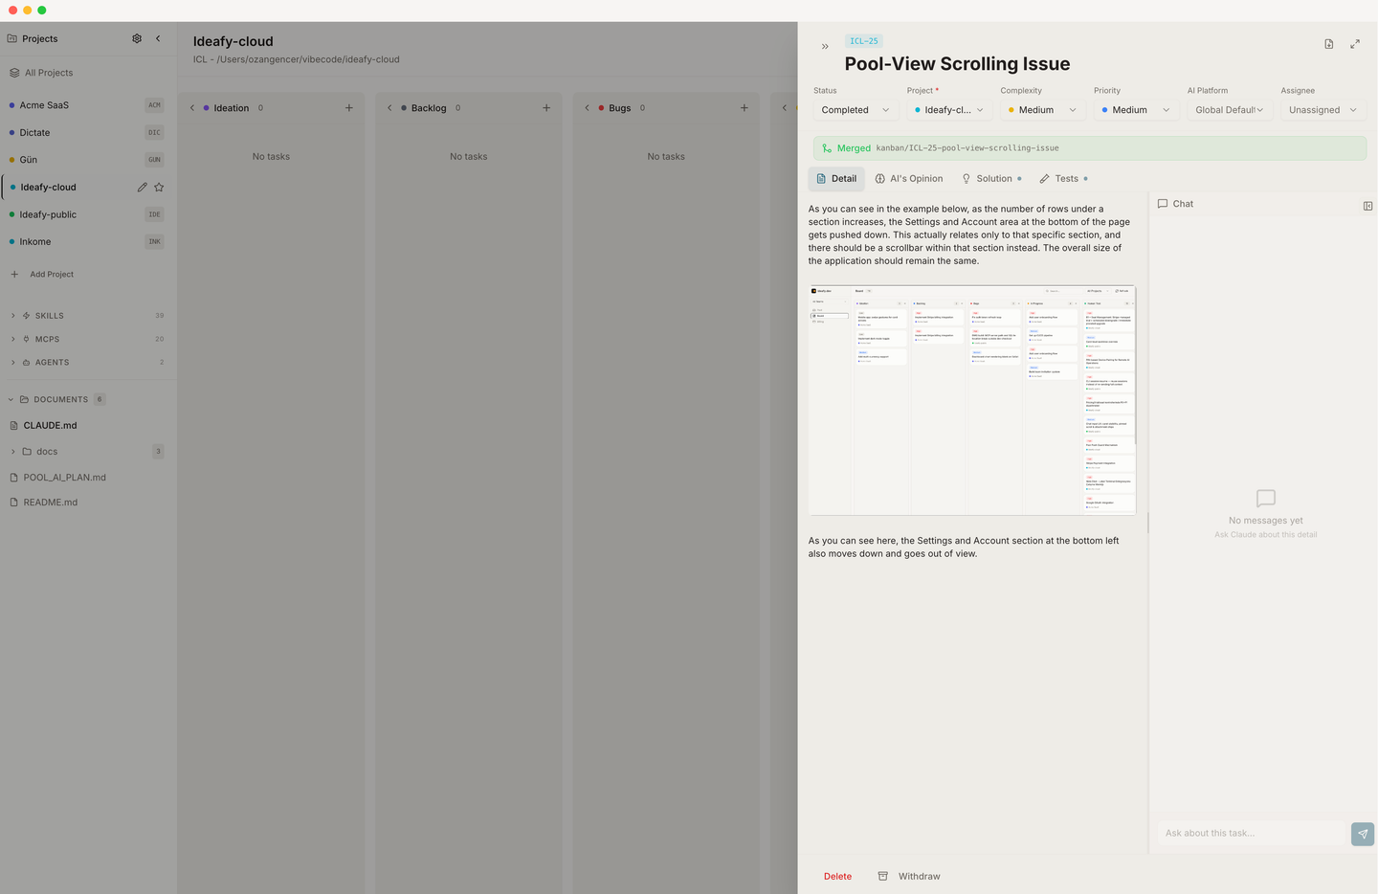Edit the Ideafy-cloud project with the pencil icon

click(143, 188)
